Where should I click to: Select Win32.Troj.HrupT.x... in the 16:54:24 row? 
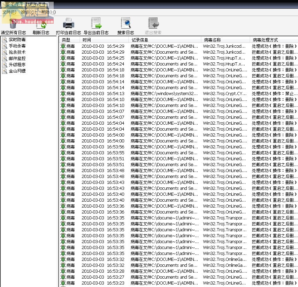(224, 64)
